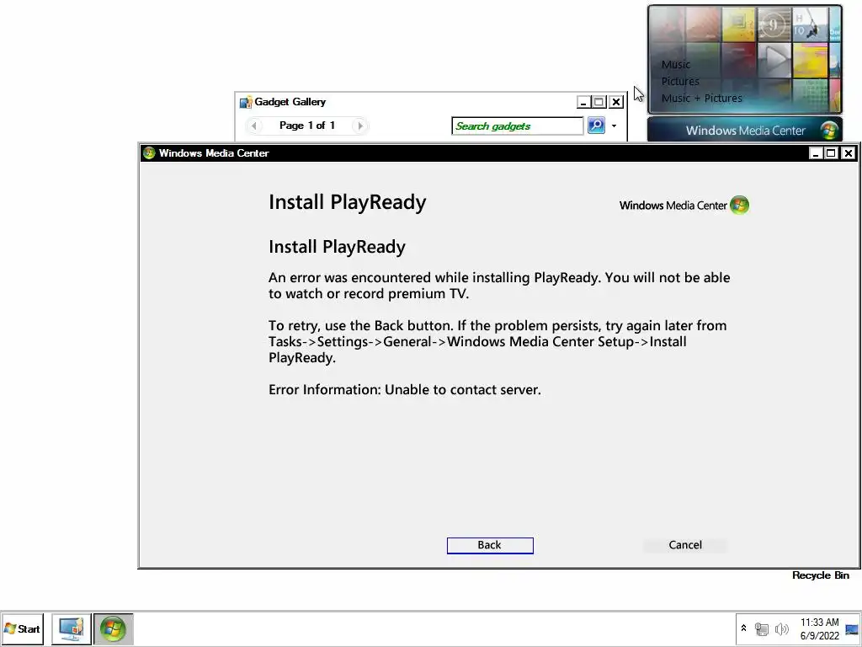Viewport: 862px width, 647px height.
Task: Click the network icon in system tray
Action: [x=761, y=628]
